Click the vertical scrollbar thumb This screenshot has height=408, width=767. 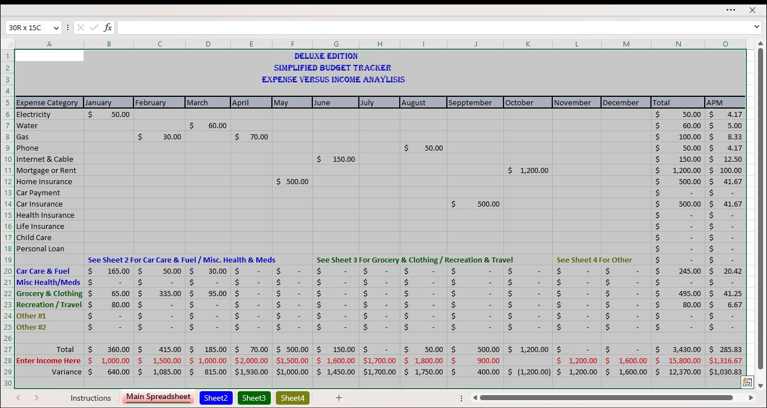pyautogui.click(x=761, y=209)
